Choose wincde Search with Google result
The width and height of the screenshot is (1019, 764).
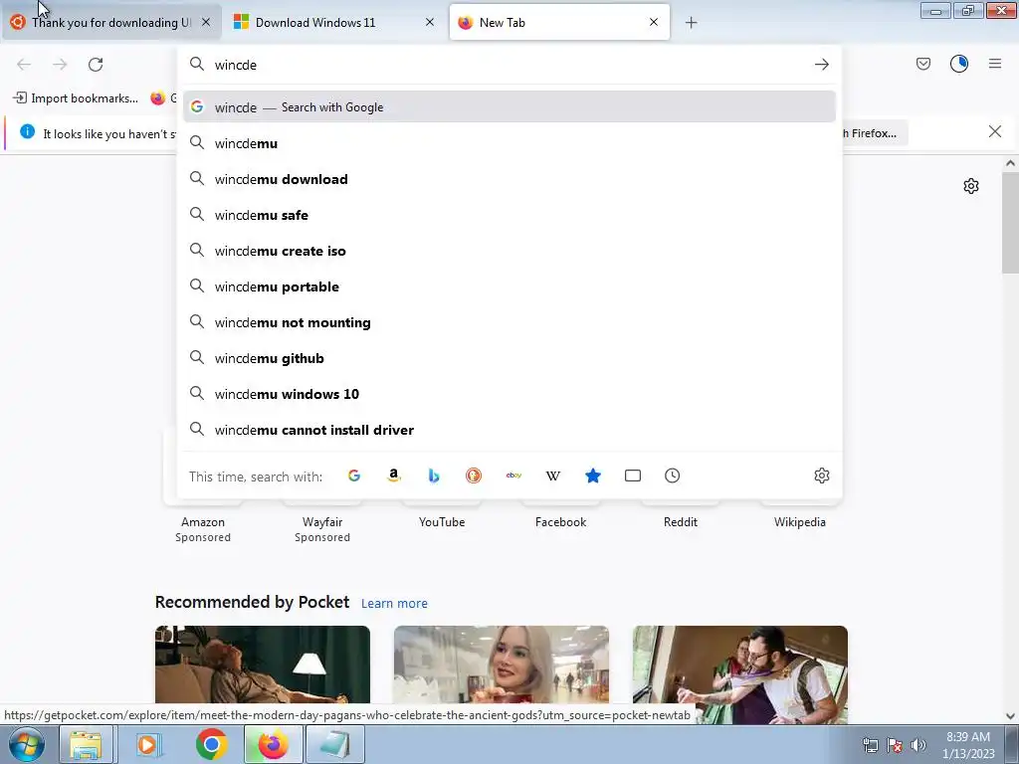point(509,107)
